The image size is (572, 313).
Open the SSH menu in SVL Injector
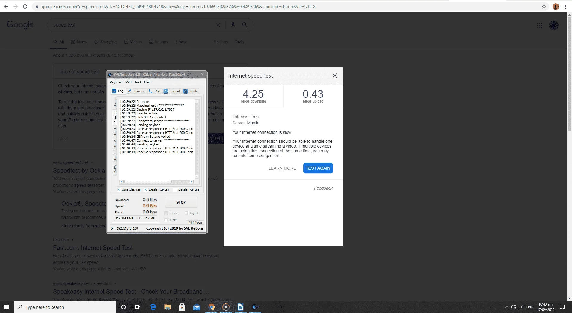pyautogui.click(x=128, y=82)
